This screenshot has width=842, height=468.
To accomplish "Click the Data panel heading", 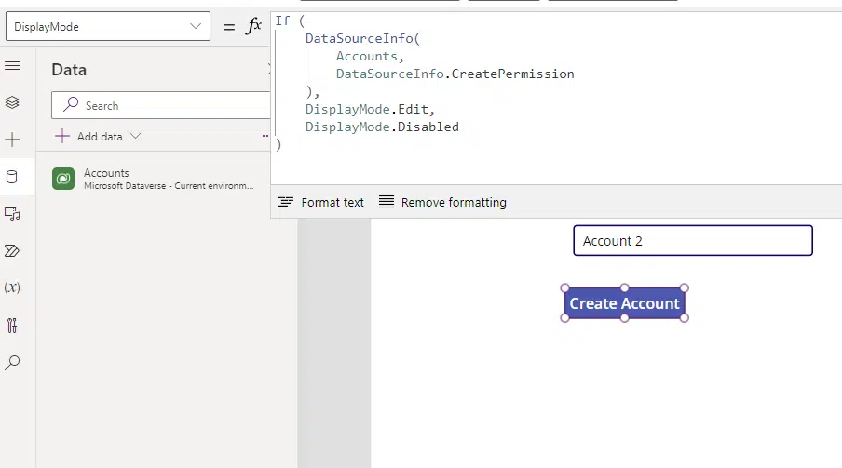I will coord(69,70).
